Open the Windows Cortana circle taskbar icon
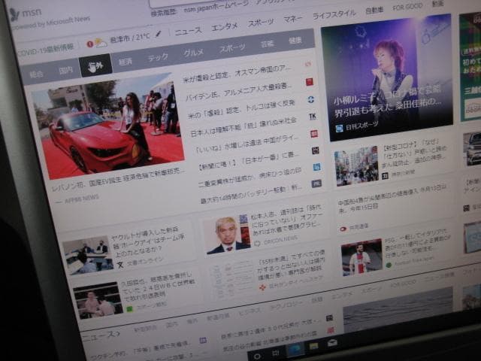Screen dimensions: 481x361 click(257, 355)
